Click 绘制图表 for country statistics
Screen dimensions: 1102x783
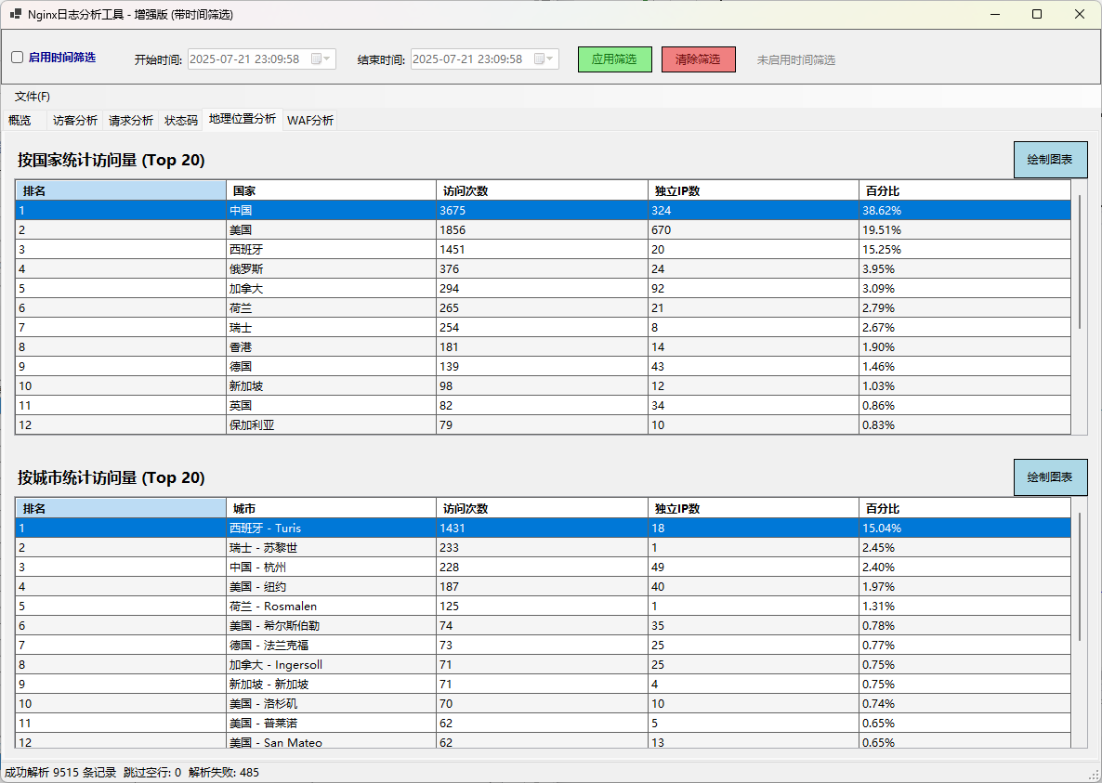(x=1049, y=160)
